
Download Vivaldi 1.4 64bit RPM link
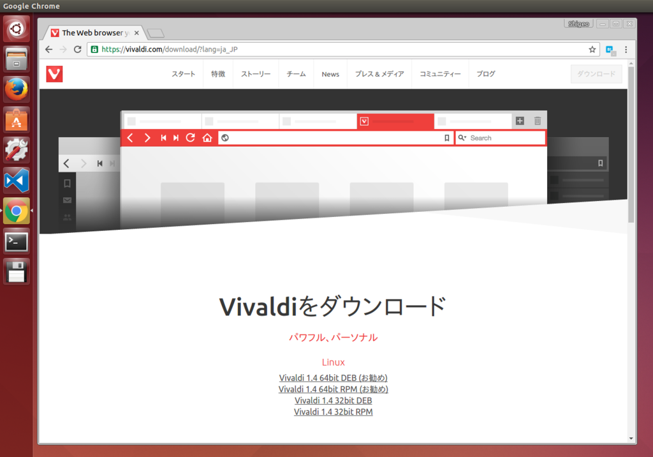coord(333,389)
